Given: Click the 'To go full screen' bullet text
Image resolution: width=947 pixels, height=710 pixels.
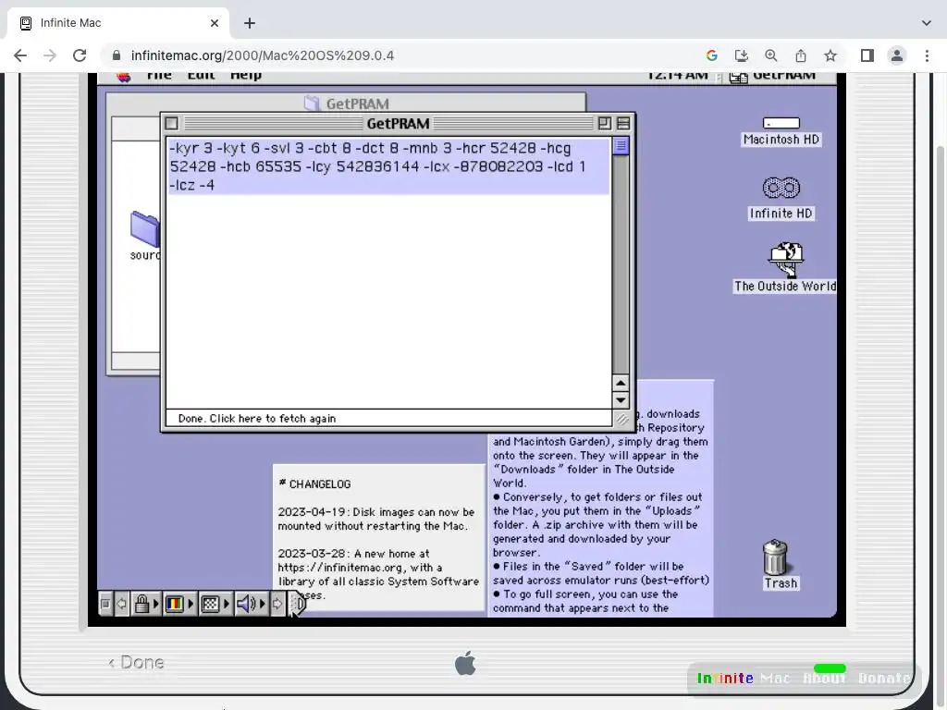Looking at the screenshot, I should point(585,601).
